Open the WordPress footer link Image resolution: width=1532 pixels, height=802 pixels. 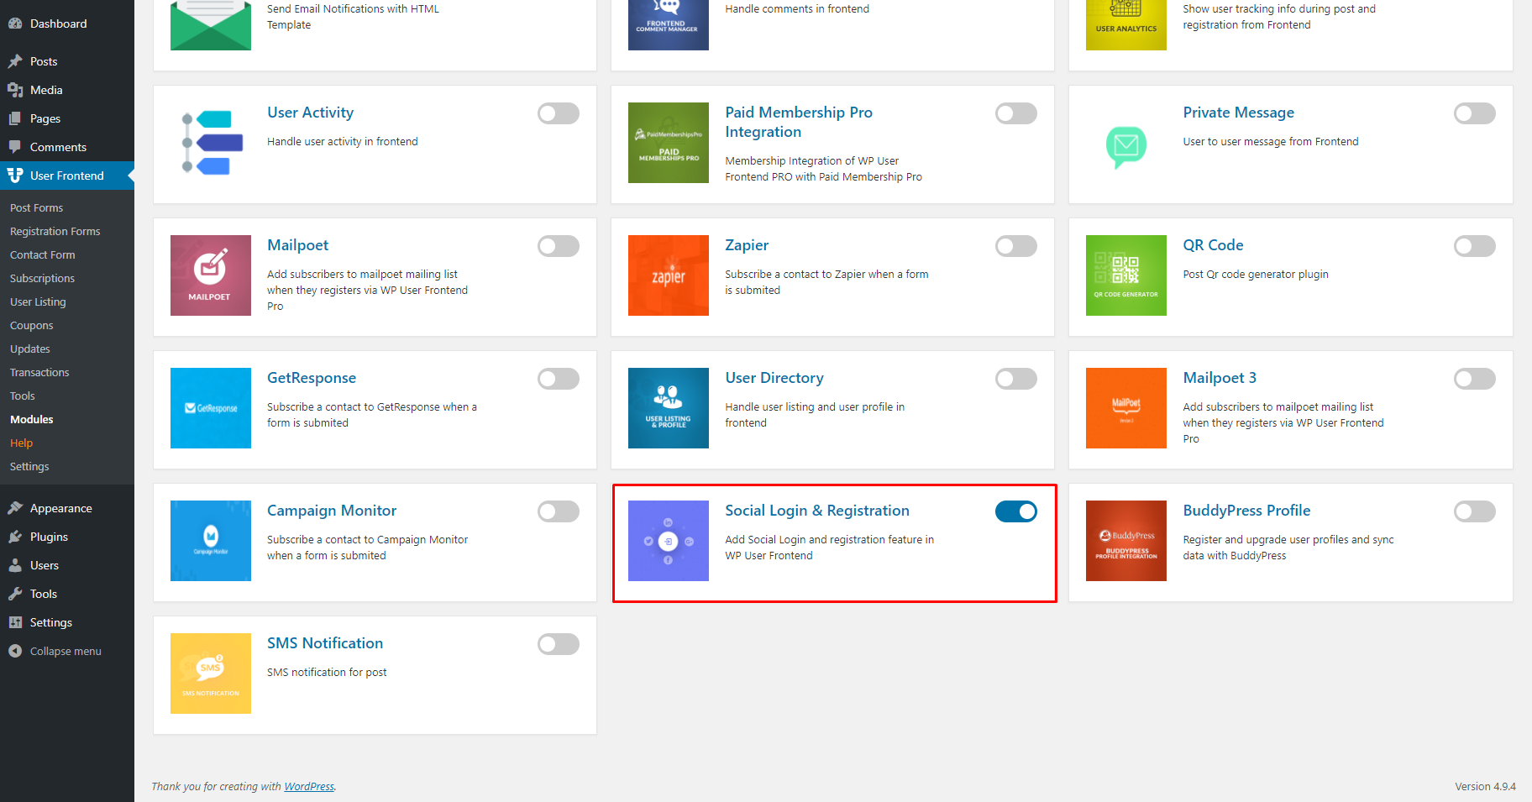click(309, 787)
